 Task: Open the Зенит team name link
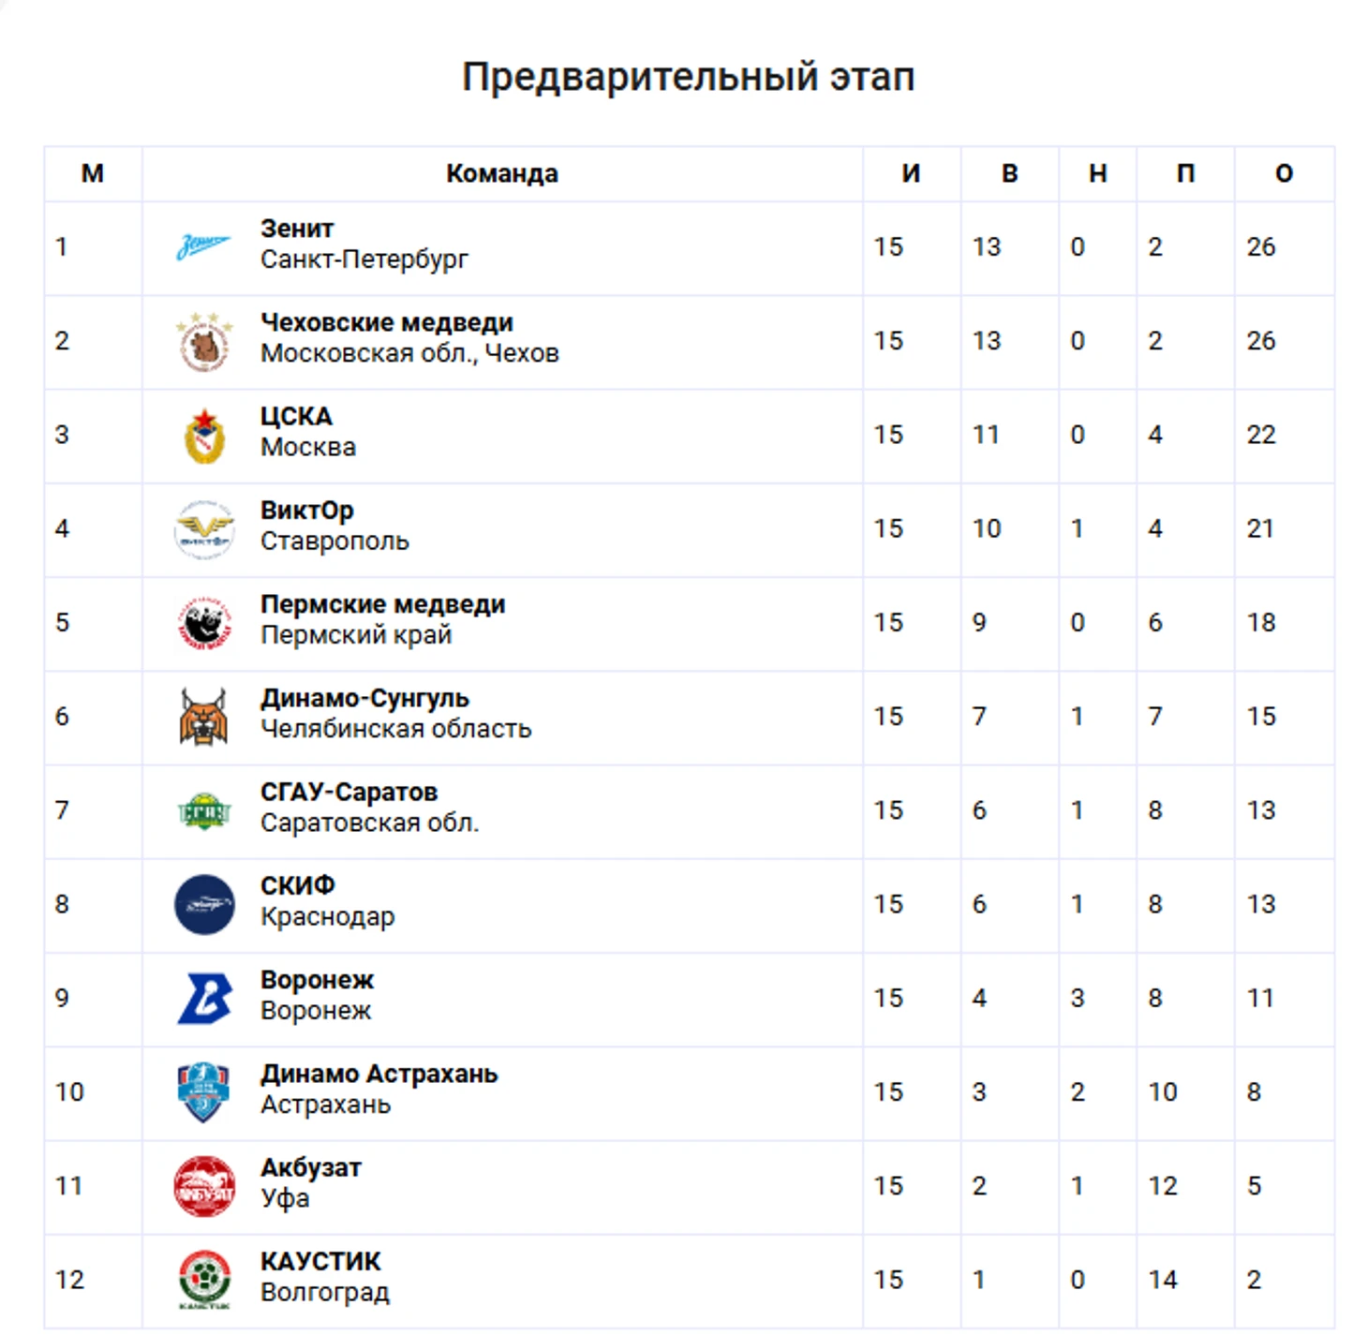(297, 229)
